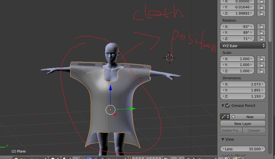Uncheck the Grease Pencil checkbox
The image size is (275, 159).
pos(227,105)
